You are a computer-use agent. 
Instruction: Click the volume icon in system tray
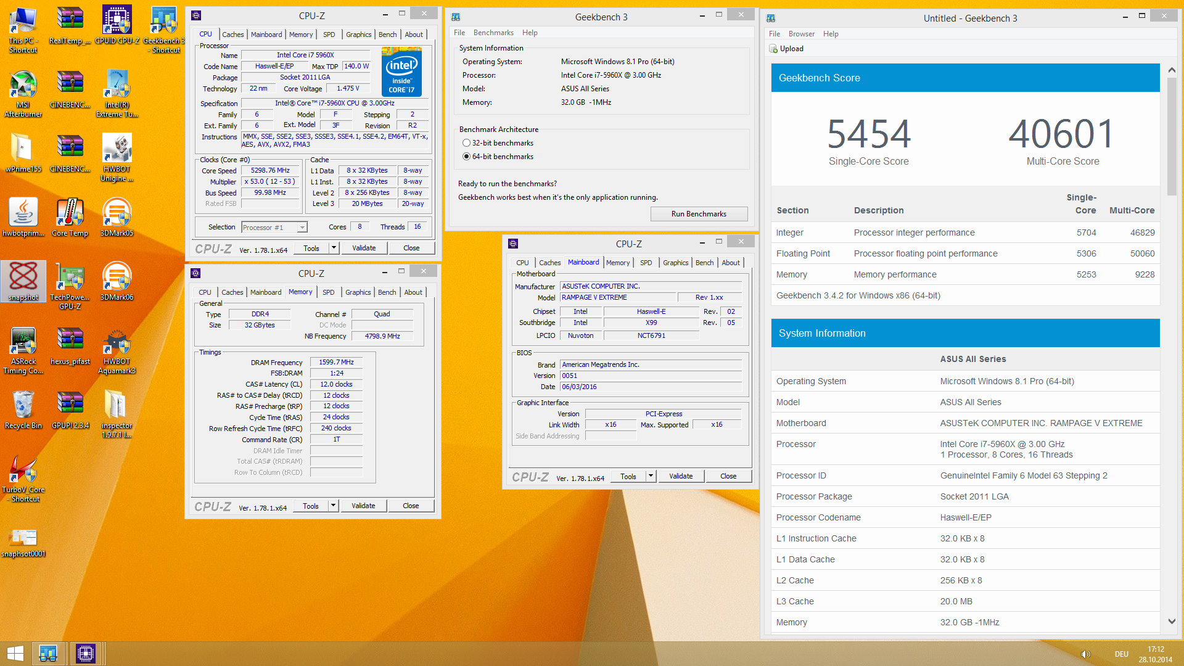coord(1086,654)
